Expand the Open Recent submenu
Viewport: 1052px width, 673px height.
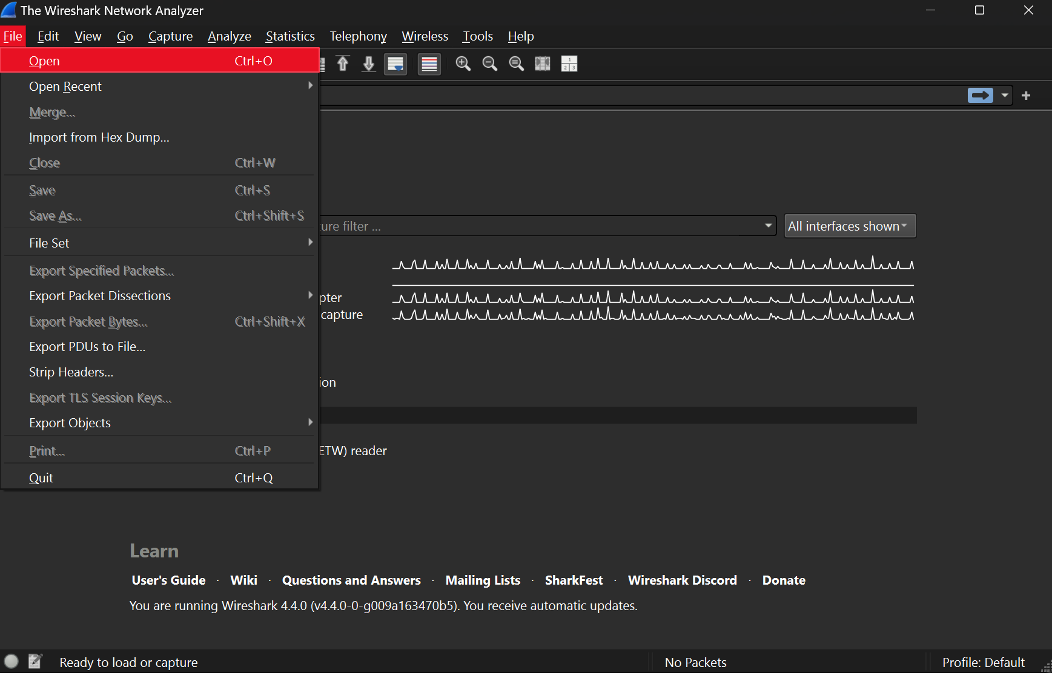pos(160,86)
